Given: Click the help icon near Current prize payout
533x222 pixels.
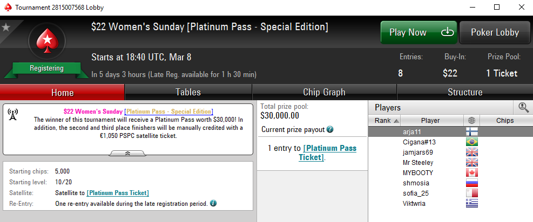Looking at the screenshot, I should pyautogui.click(x=330, y=129).
